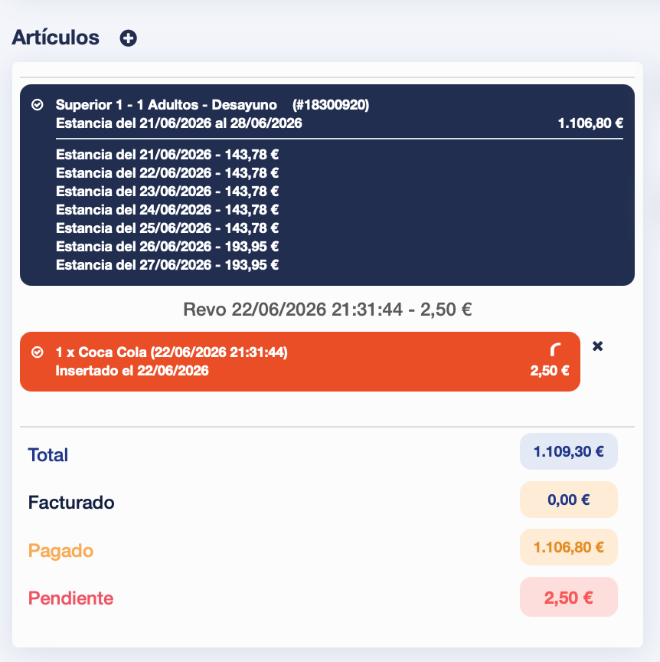This screenshot has width=660, height=662.
Task: Select the orange Coca Cola item card
Action: coord(300,362)
